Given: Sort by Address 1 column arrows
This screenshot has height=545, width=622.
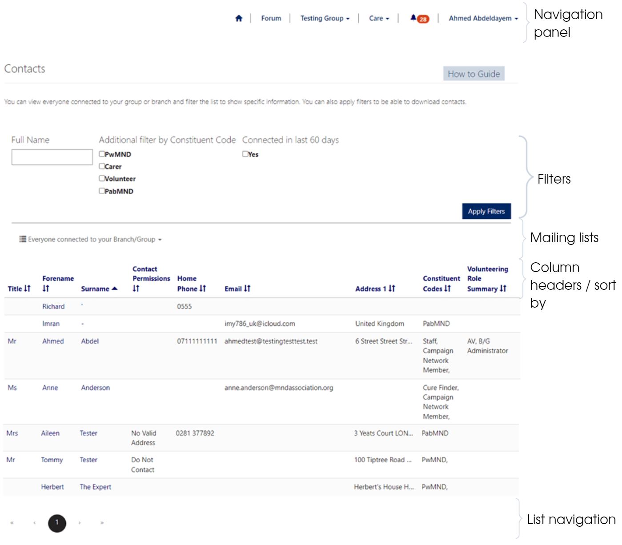Looking at the screenshot, I should point(391,289).
